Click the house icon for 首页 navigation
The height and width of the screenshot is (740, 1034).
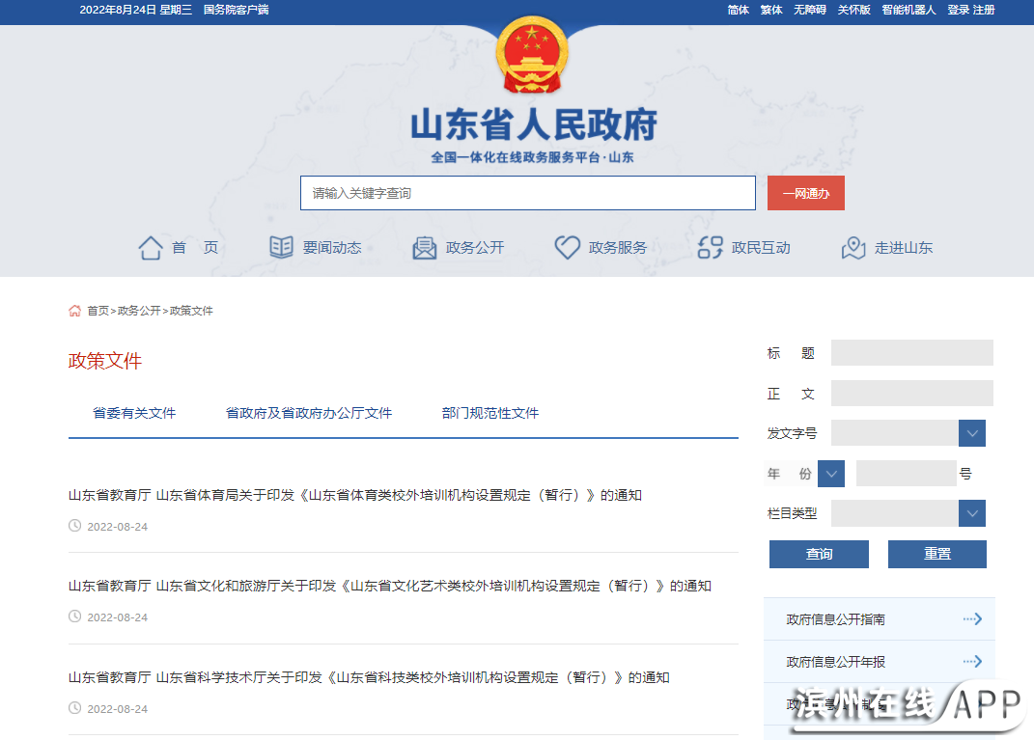151,248
